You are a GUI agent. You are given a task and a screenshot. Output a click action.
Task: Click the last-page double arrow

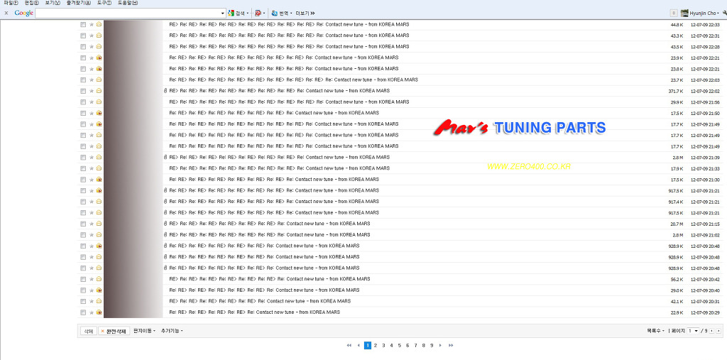click(451, 345)
